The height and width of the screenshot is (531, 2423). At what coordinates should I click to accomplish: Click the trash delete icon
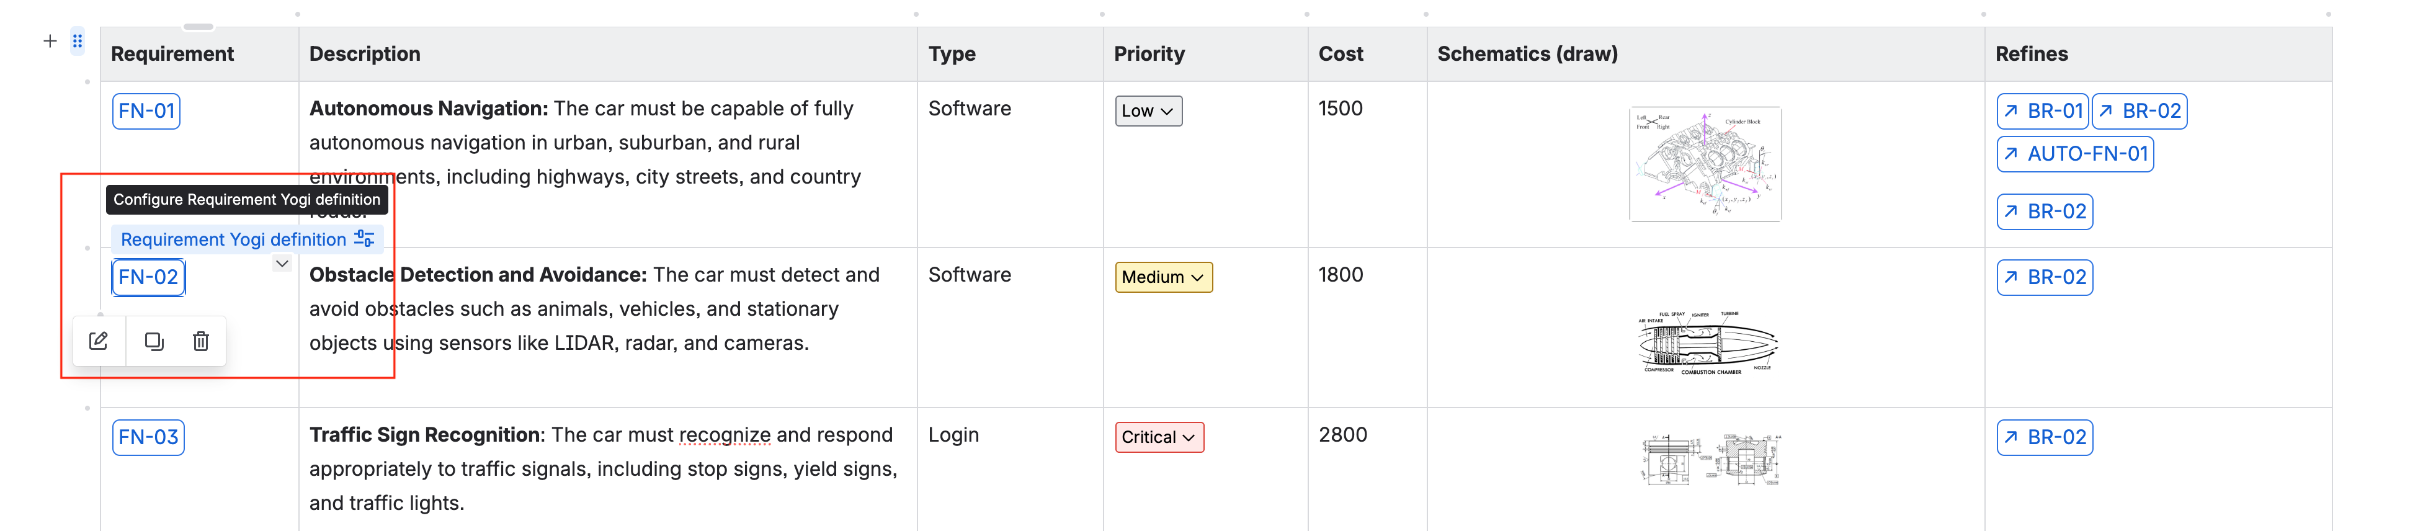tap(200, 341)
